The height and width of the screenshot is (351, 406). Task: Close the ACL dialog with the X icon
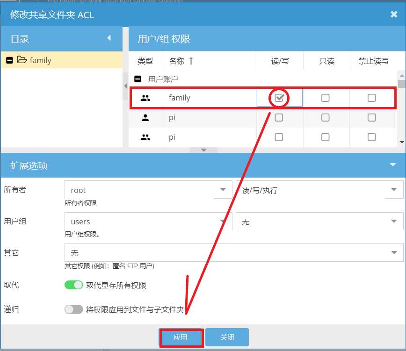(394, 14)
